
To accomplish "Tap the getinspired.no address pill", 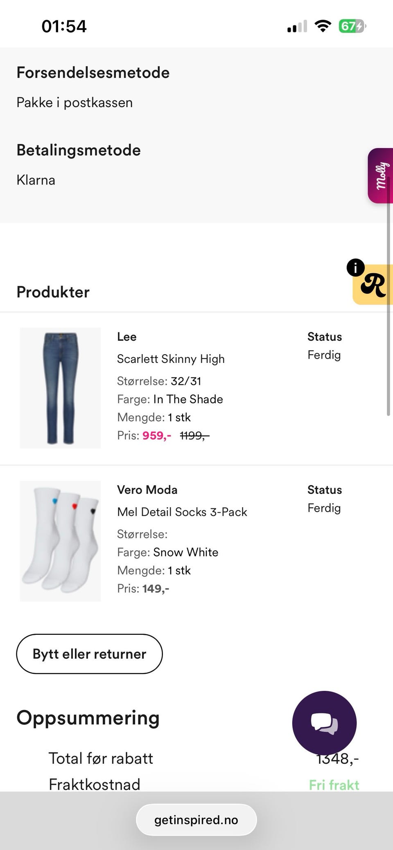I will tap(196, 820).
